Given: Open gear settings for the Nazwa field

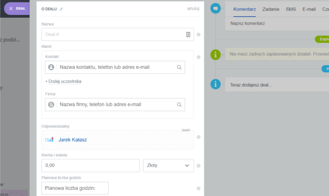Looking at the screenshot, I should click(x=199, y=35).
